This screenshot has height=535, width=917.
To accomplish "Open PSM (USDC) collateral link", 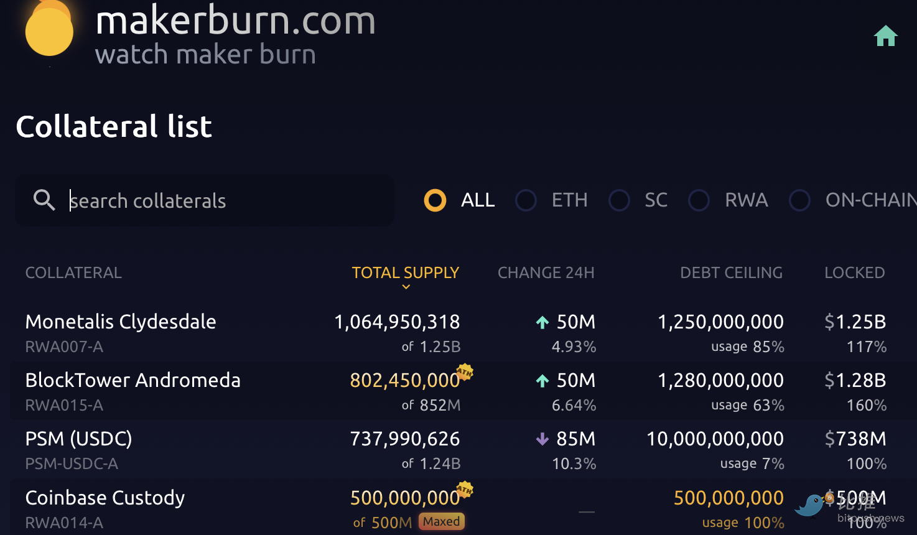I will pyautogui.click(x=78, y=439).
